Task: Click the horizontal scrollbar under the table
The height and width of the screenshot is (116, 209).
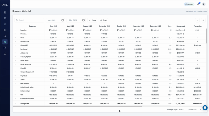Action: click(78, 106)
